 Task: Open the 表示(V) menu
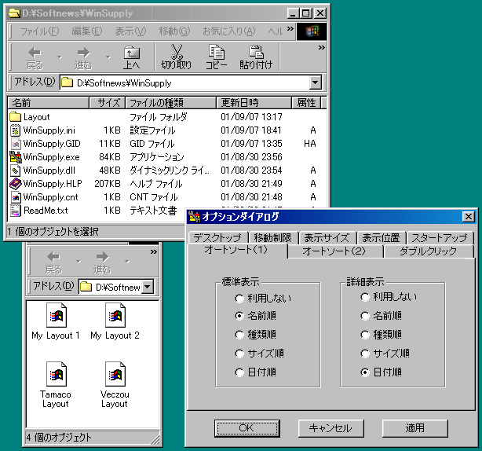(130, 31)
